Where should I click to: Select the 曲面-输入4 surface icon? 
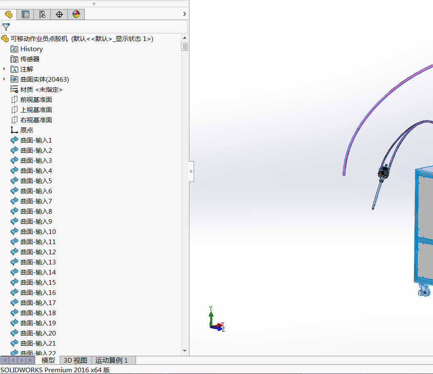pyautogui.click(x=14, y=171)
